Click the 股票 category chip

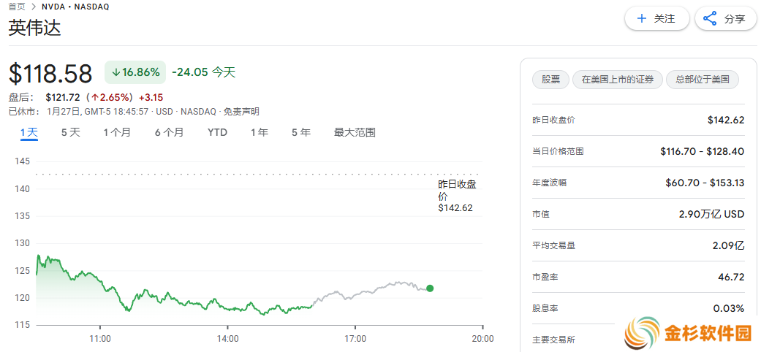(x=550, y=80)
